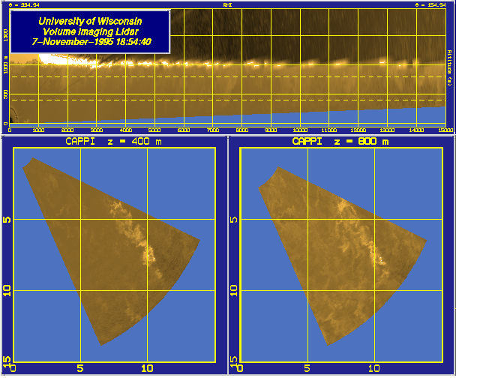Click the lidar sector scan in 400 m CAPPI
Viewport: 480px width, 384px height.
click(x=110, y=251)
